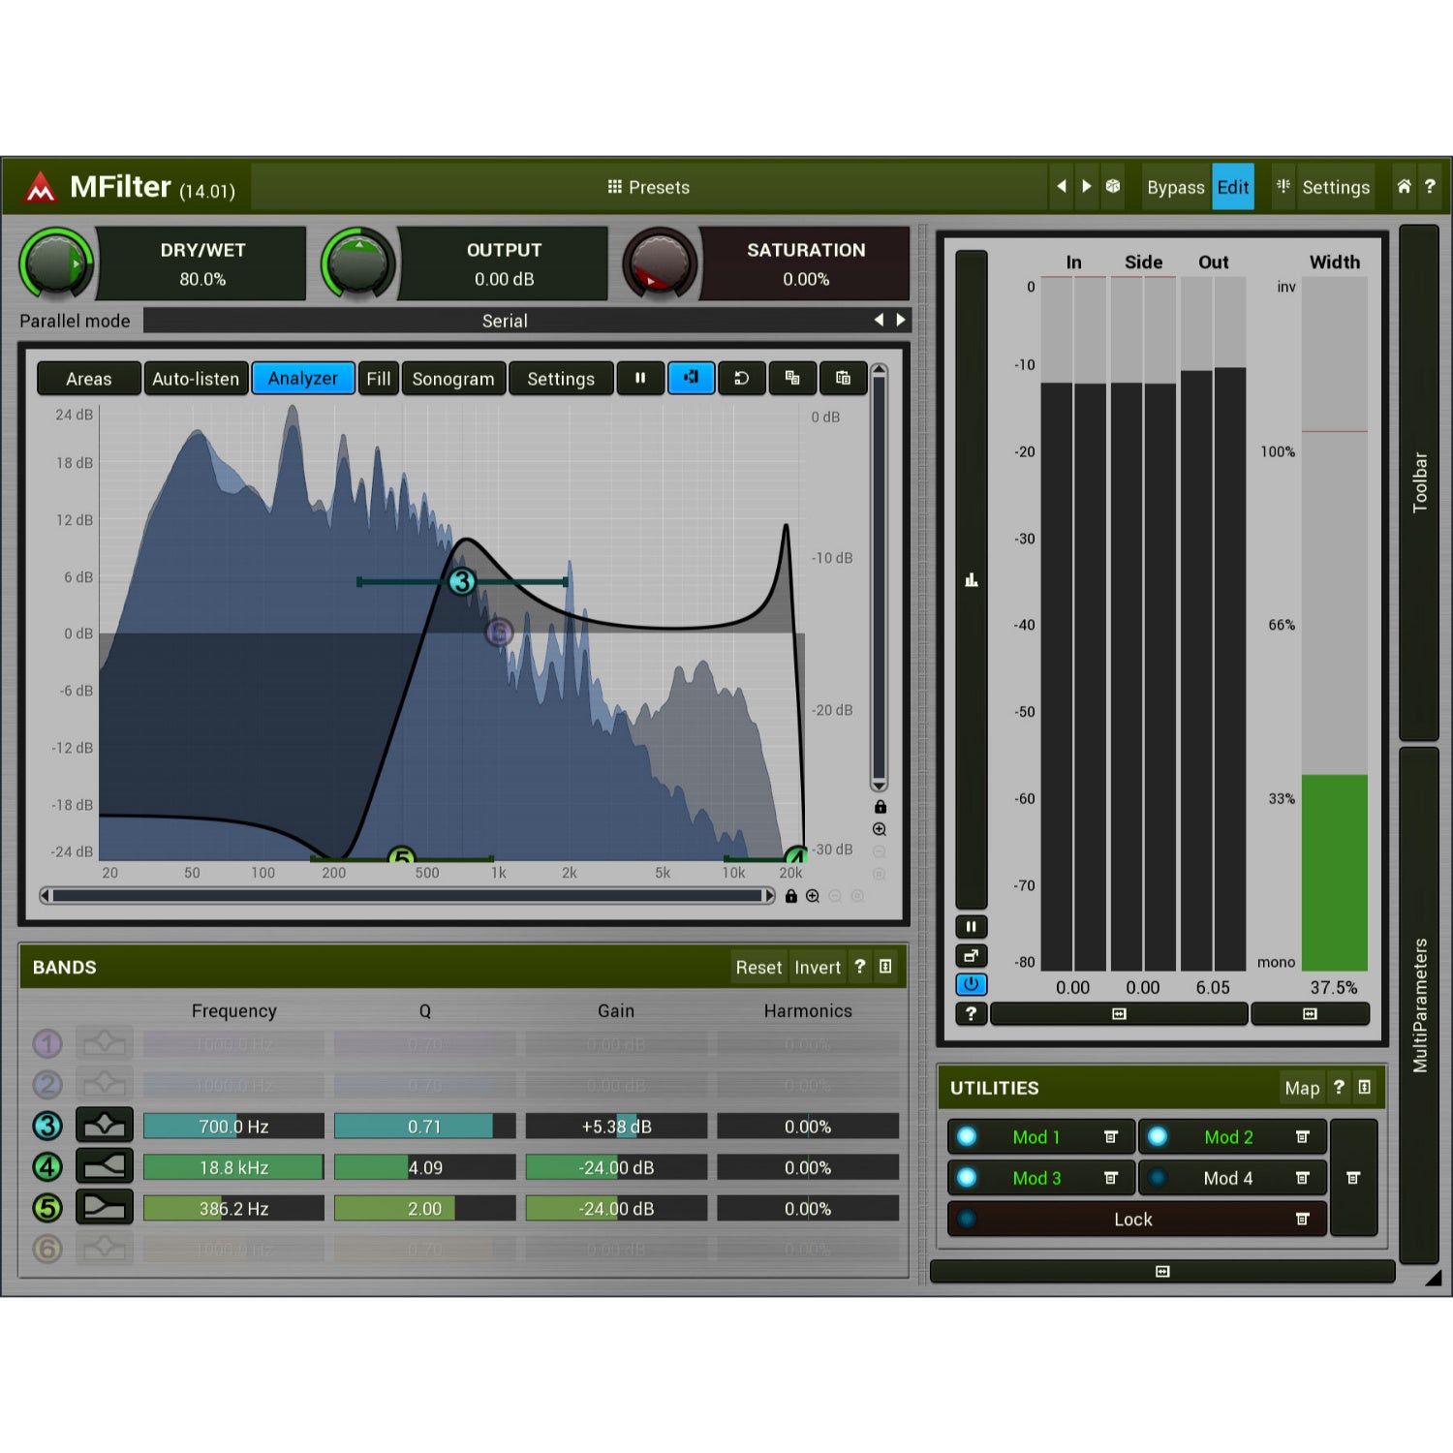Reset all bands
Image resolution: width=1453 pixels, height=1453 pixels.
[758, 967]
